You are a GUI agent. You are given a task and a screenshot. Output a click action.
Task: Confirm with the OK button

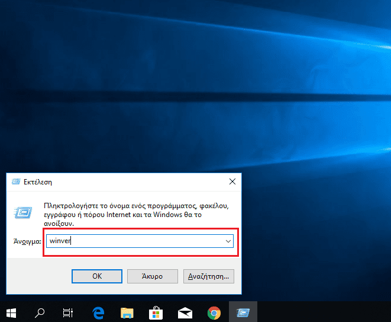[97, 276]
